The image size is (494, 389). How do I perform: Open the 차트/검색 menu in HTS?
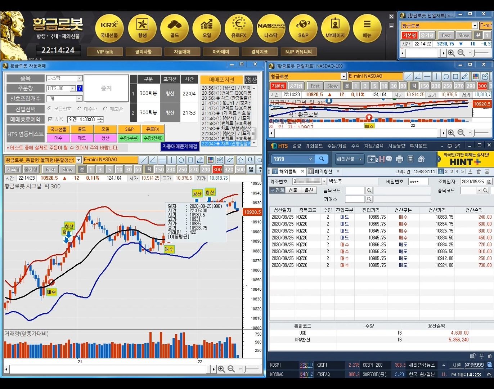coord(374,146)
